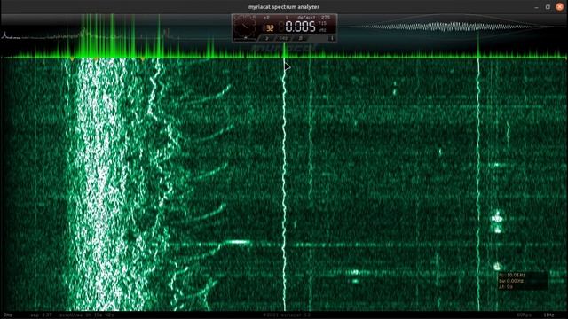Click the amp value in the status bar

[x=42, y=315]
